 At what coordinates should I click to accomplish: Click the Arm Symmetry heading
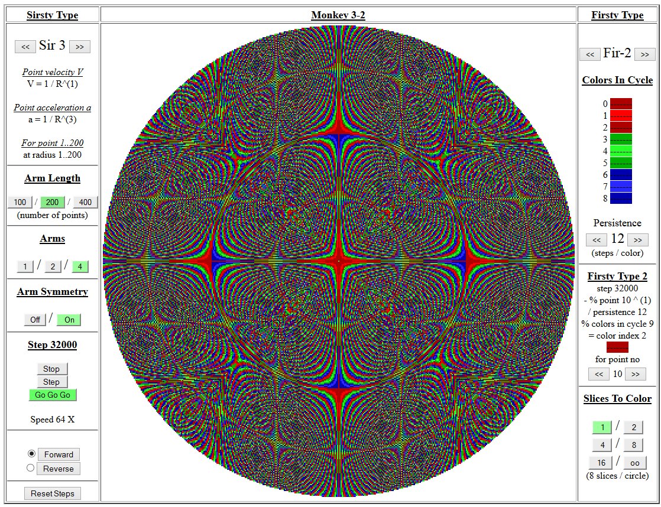pyautogui.click(x=52, y=292)
